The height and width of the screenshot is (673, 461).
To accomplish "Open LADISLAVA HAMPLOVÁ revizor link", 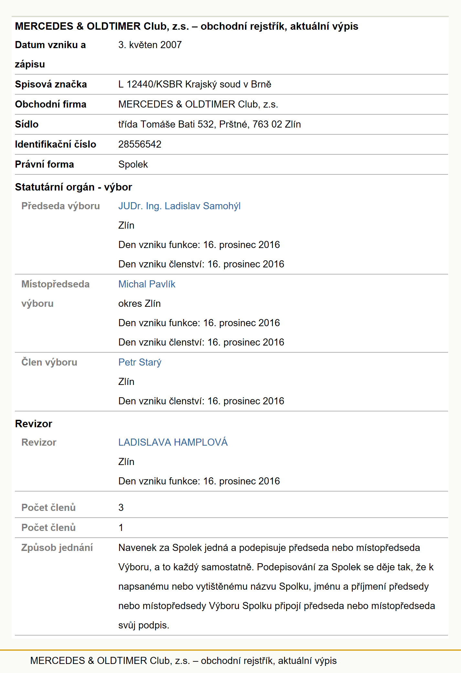I will pyautogui.click(x=173, y=442).
